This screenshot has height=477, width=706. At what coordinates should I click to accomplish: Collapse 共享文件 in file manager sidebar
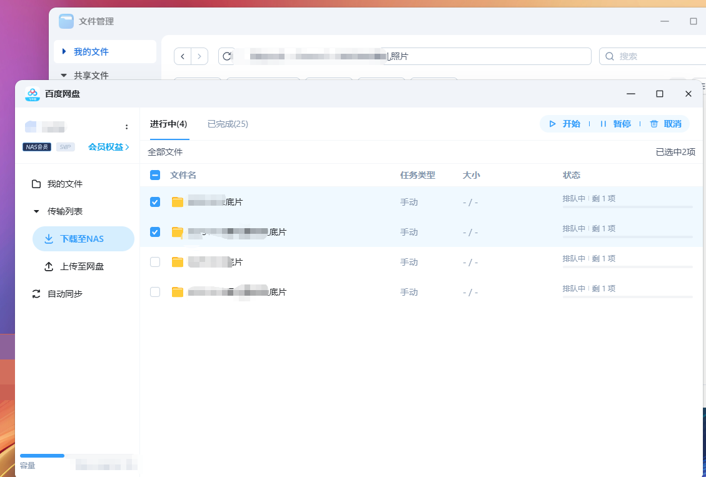[x=64, y=75]
